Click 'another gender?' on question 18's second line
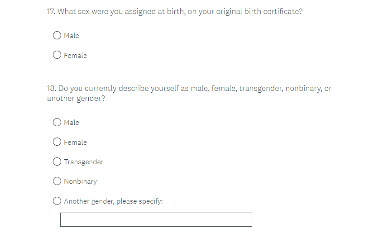 click(x=76, y=98)
